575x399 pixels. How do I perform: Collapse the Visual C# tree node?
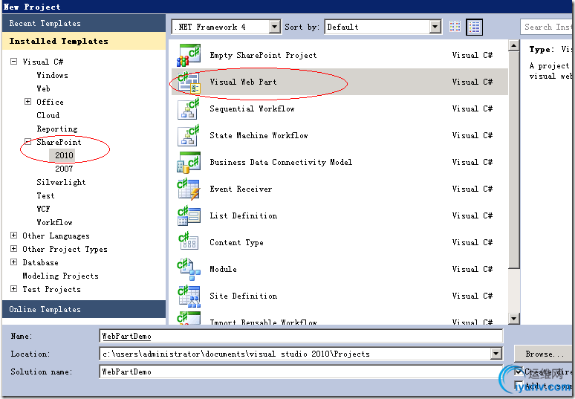[x=13, y=61]
